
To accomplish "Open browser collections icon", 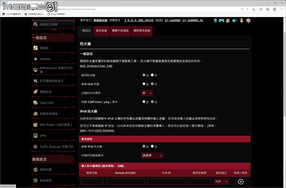I will (x=268, y=9).
